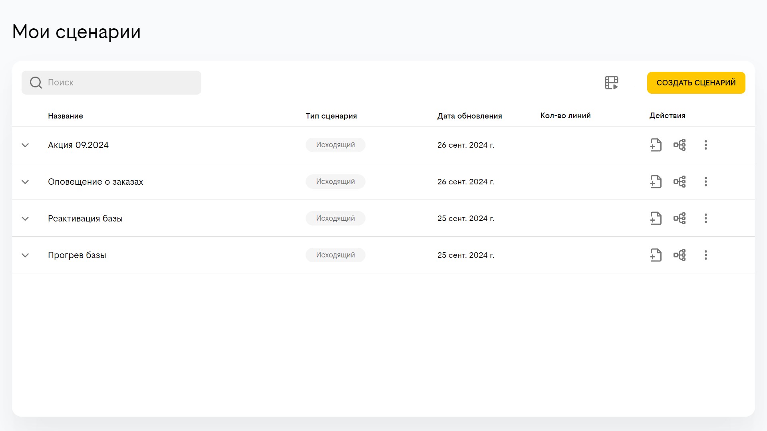767x431 pixels.
Task: Click the magnifier icon in the search box
Action: click(x=36, y=83)
